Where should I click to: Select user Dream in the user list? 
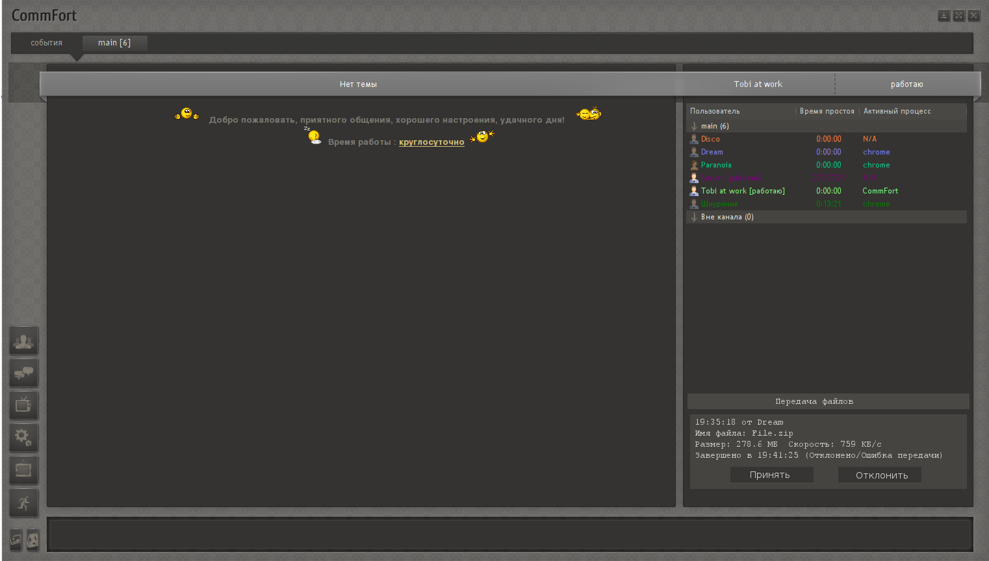[x=712, y=152]
